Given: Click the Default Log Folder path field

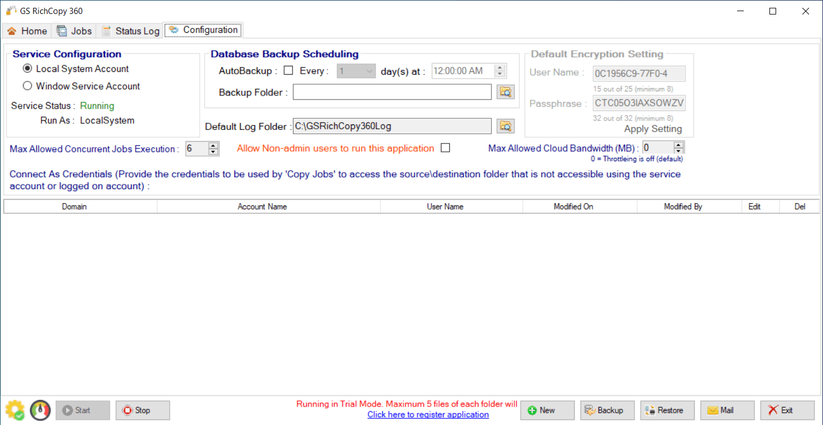Looking at the screenshot, I should click(392, 126).
